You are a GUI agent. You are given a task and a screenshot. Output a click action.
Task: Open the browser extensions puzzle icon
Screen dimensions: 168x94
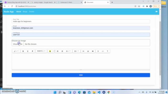point(147,6)
